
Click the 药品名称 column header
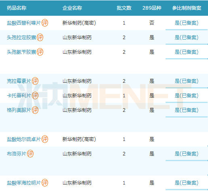pyautogui.click(x=17, y=8)
